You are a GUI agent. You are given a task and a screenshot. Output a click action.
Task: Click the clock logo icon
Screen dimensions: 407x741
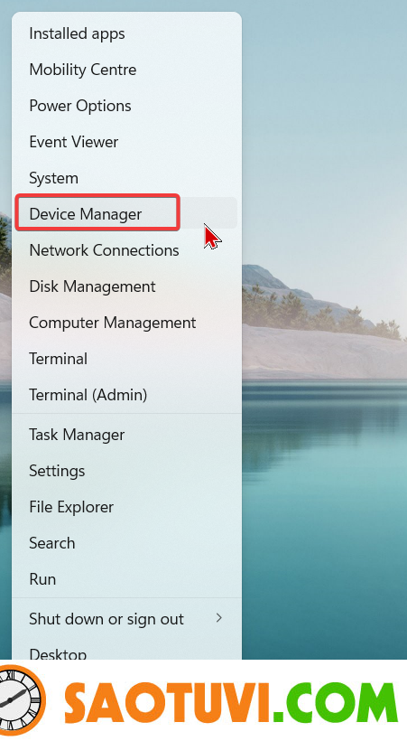coord(20,699)
